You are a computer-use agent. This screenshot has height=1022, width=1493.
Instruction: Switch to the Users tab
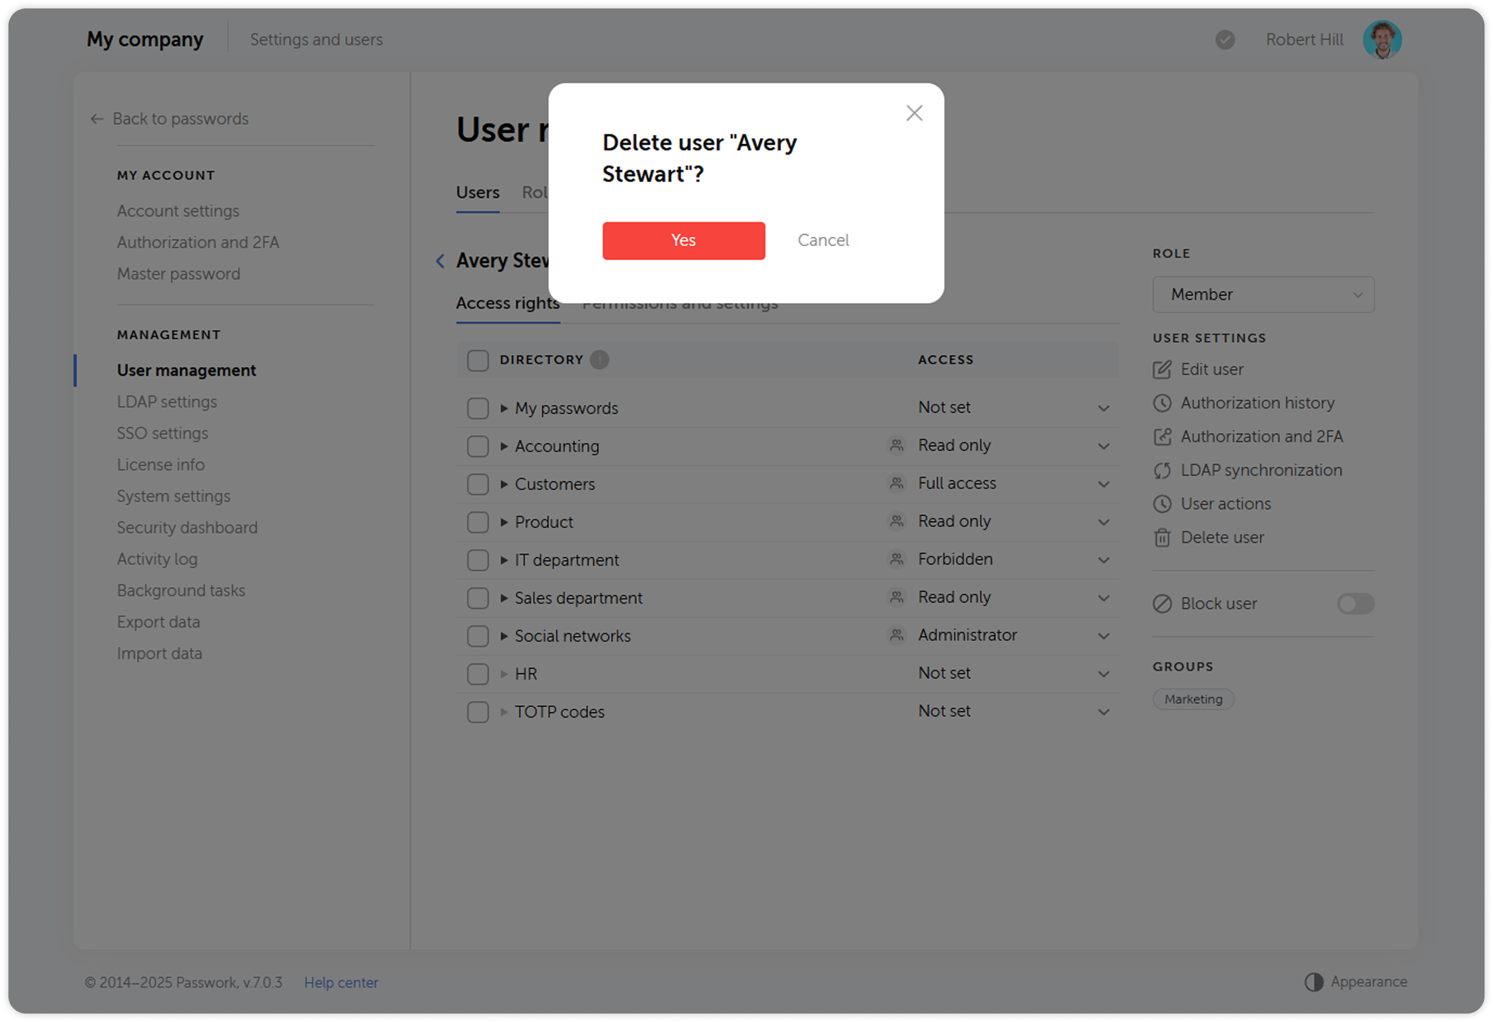click(478, 193)
